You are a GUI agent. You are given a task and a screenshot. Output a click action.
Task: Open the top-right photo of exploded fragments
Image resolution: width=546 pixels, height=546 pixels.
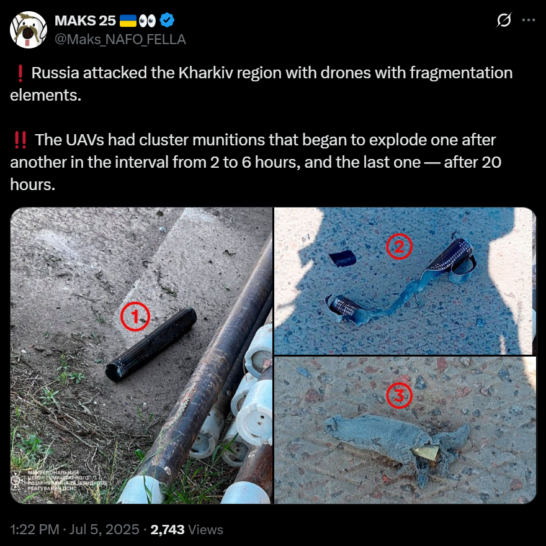pos(405,281)
